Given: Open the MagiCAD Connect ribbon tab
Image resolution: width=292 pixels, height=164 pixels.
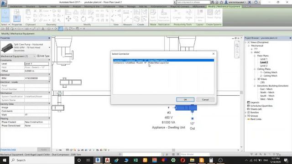Looking at the screenshot, I should pyautogui.click(x=180, y=6).
